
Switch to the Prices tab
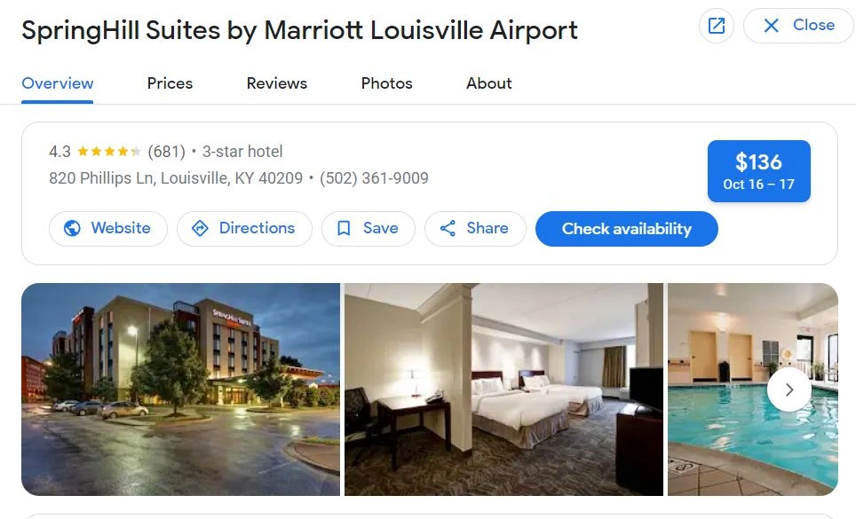coord(170,83)
